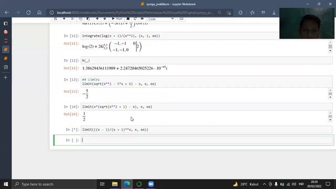336x189 pixels.
Task: Click input cell 12 N(_)
Action: click(206, 60)
